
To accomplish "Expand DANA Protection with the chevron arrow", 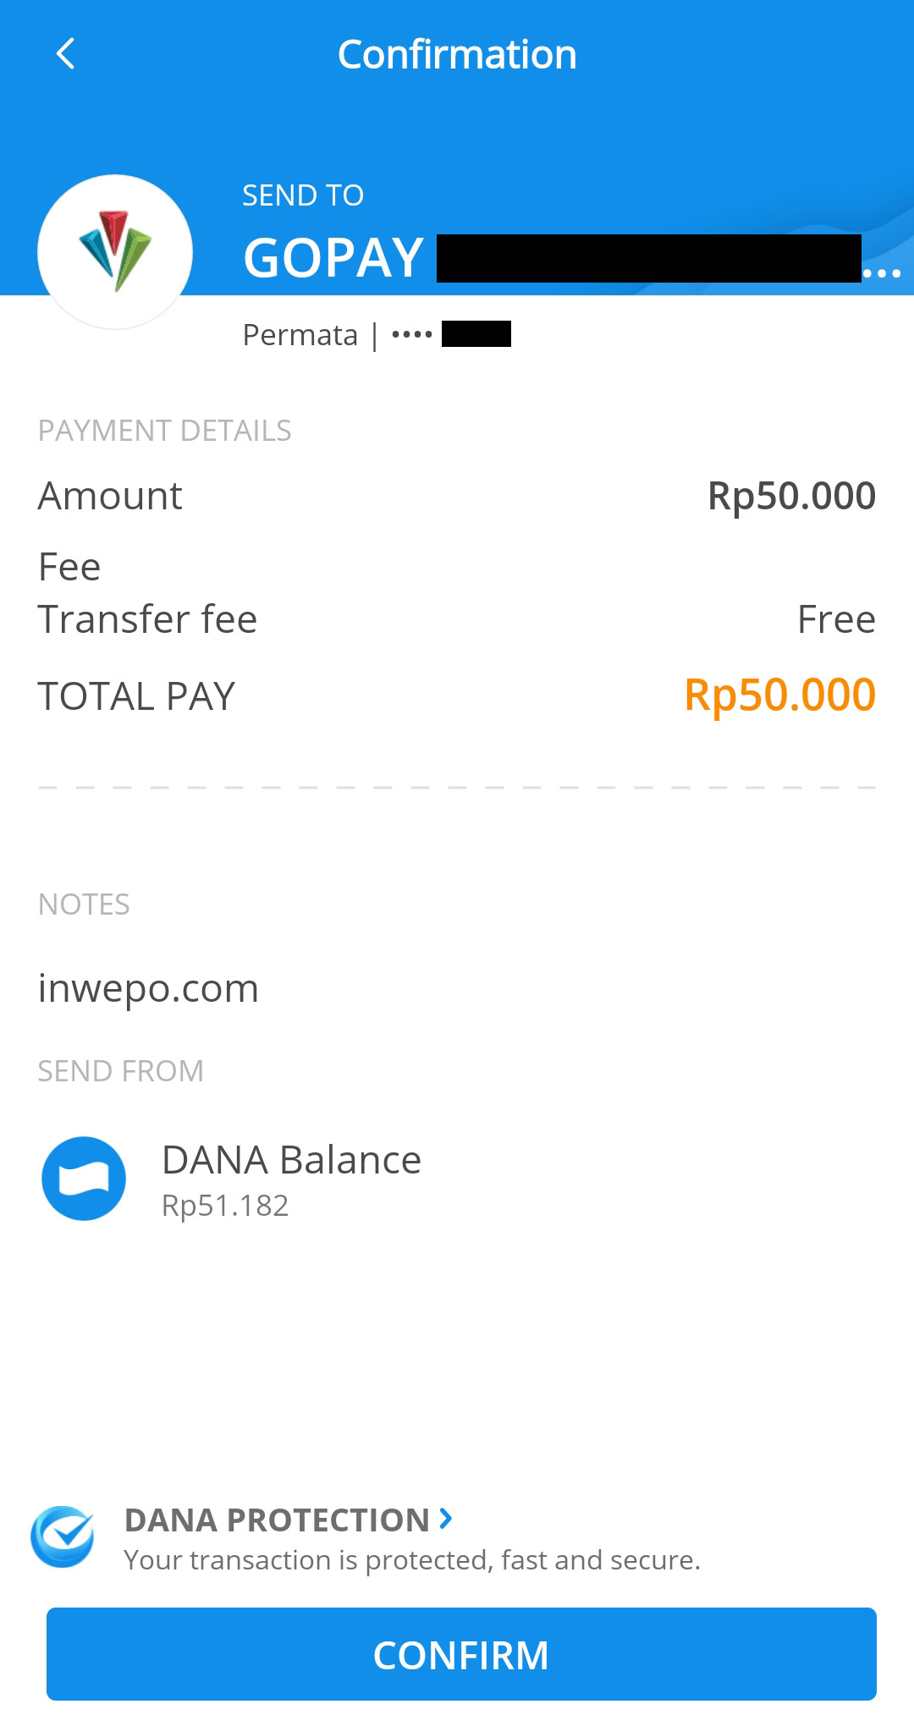I will point(446,1519).
